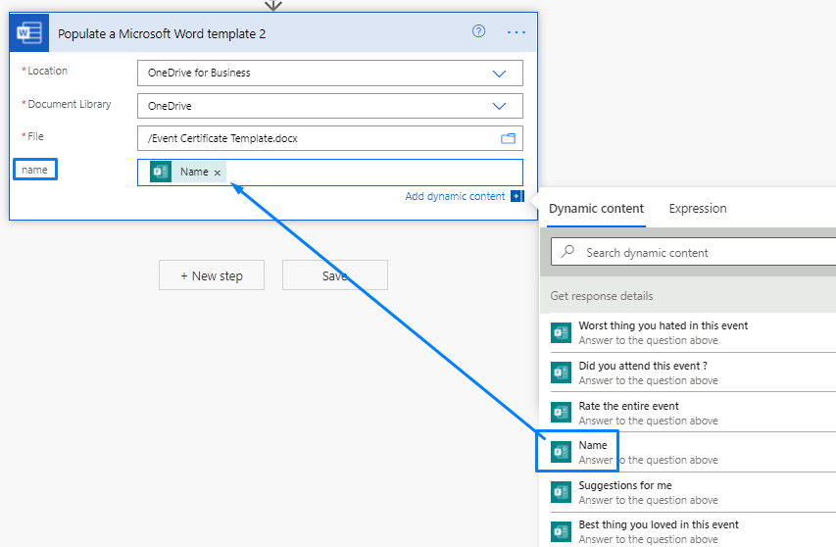
Task: Click the Forms icon beside Did you attend this event
Action: (x=561, y=373)
